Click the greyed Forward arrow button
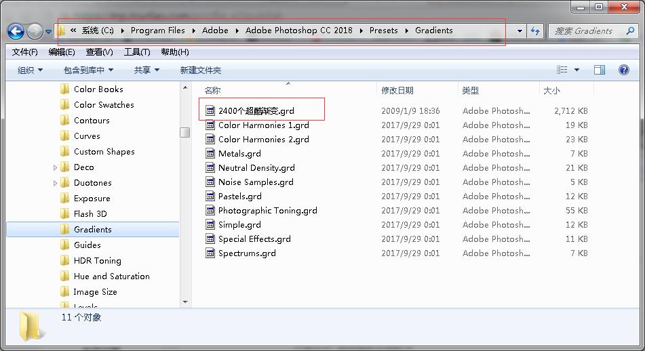The image size is (645, 351). click(35, 31)
